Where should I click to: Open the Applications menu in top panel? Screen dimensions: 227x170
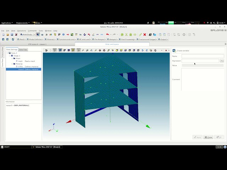point(7,23)
